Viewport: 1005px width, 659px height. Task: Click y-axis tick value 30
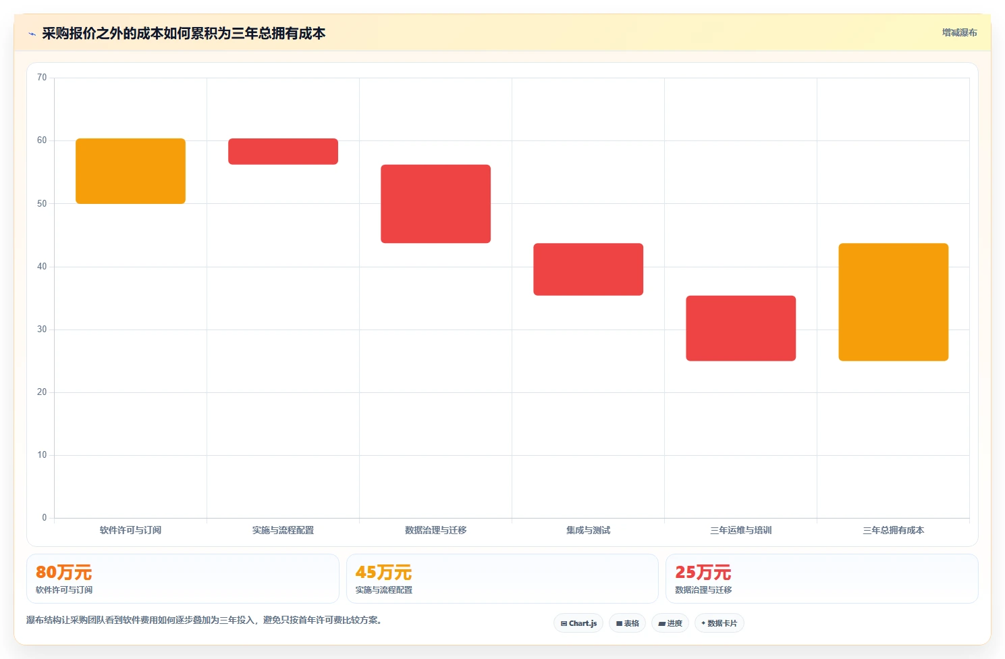click(42, 329)
